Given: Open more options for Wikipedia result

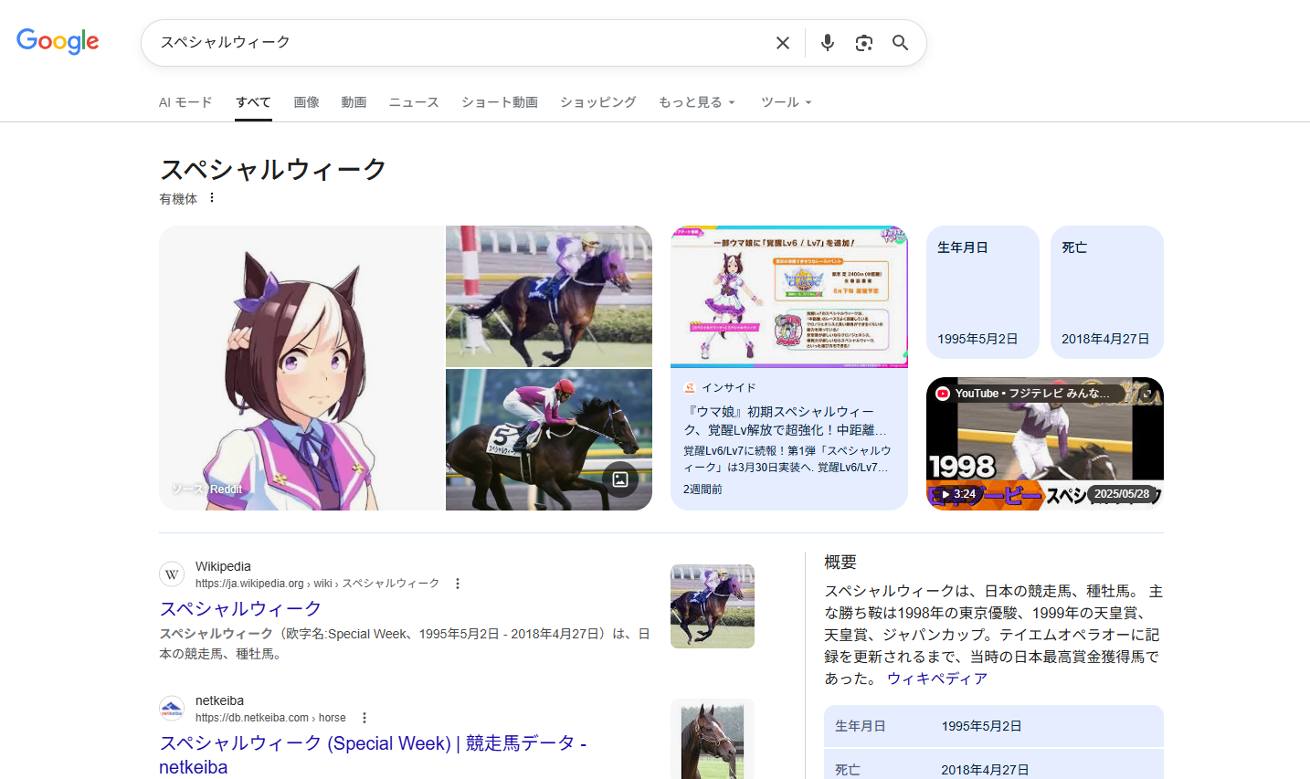Looking at the screenshot, I should pyautogui.click(x=458, y=584).
